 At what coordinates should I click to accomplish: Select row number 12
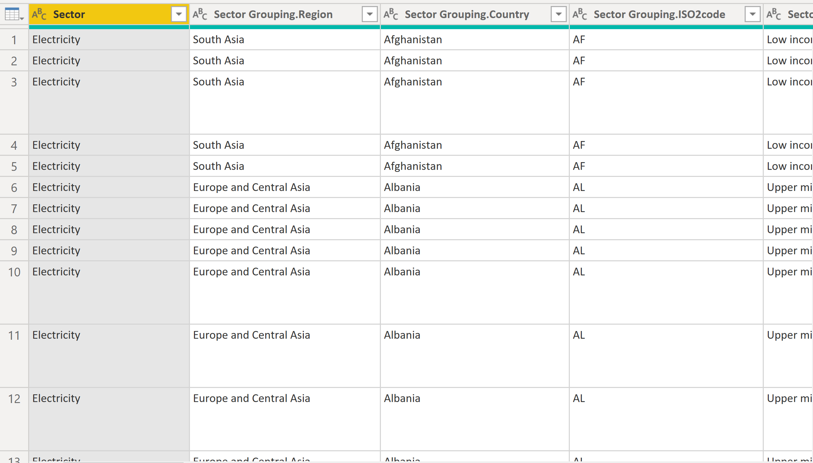[14, 419]
